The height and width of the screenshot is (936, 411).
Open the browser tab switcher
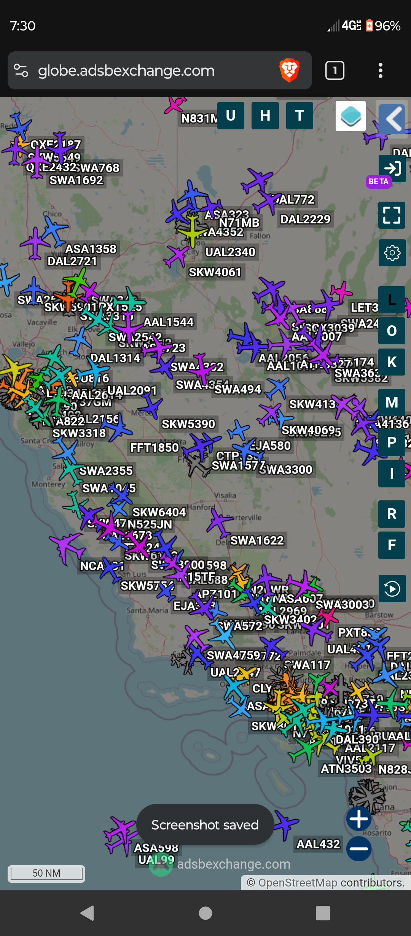pos(335,70)
